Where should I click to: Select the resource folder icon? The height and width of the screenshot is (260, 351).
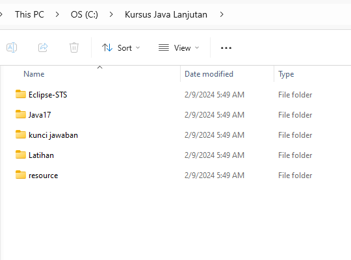pyautogui.click(x=21, y=175)
